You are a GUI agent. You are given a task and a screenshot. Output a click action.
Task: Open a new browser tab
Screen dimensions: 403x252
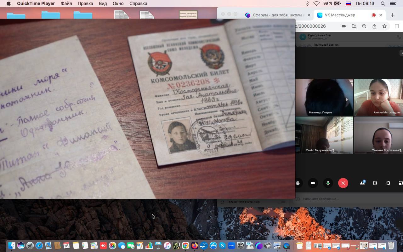392,15
